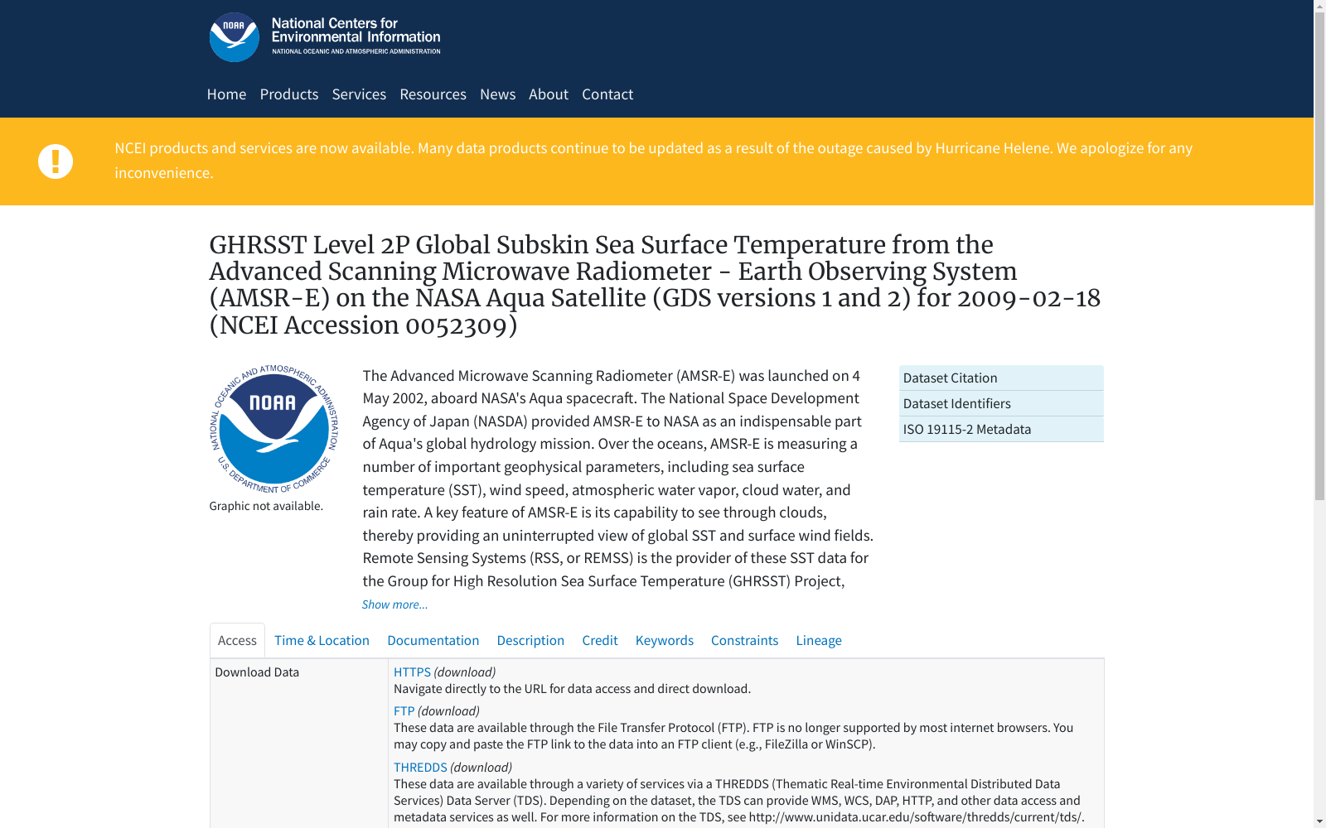The width and height of the screenshot is (1326, 828).
Task: Go to the News page
Action: tap(497, 94)
